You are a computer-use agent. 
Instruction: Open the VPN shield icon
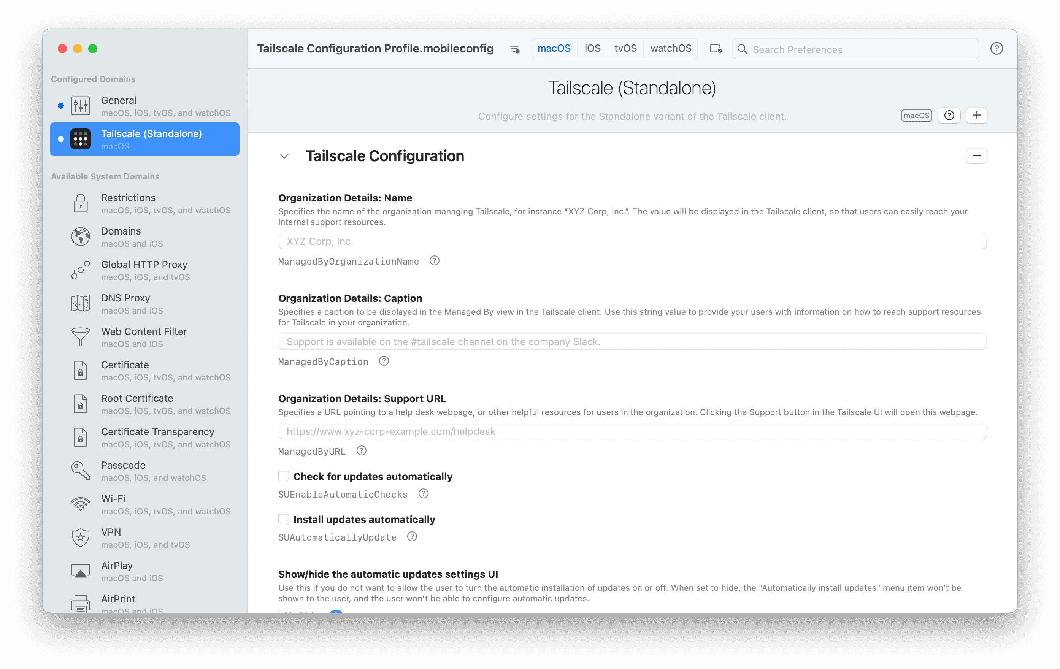click(x=81, y=537)
